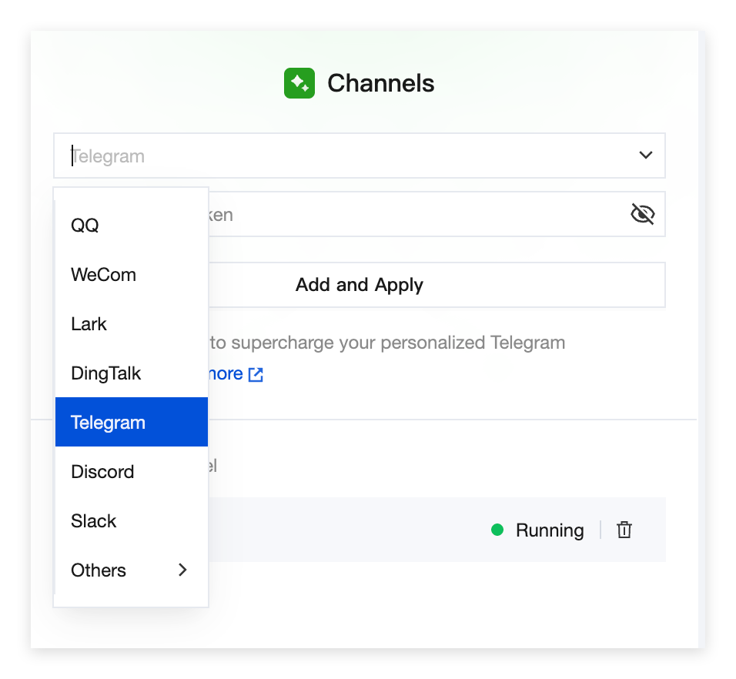Select QQ from the channel list
736x679 pixels.
click(85, 226)
